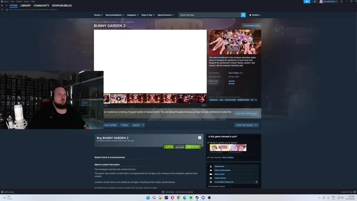Click View Your Queue button
Viewport: 357px width, 201px height.
pos(247,125)
